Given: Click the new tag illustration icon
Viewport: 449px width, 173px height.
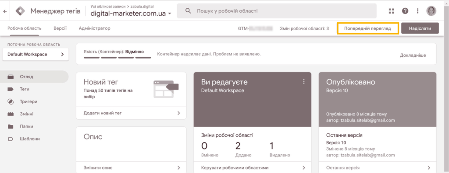Looking at the screenshot, I should click(166, 90).
